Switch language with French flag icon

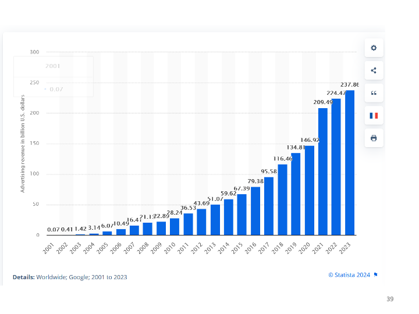coord(374,116)
